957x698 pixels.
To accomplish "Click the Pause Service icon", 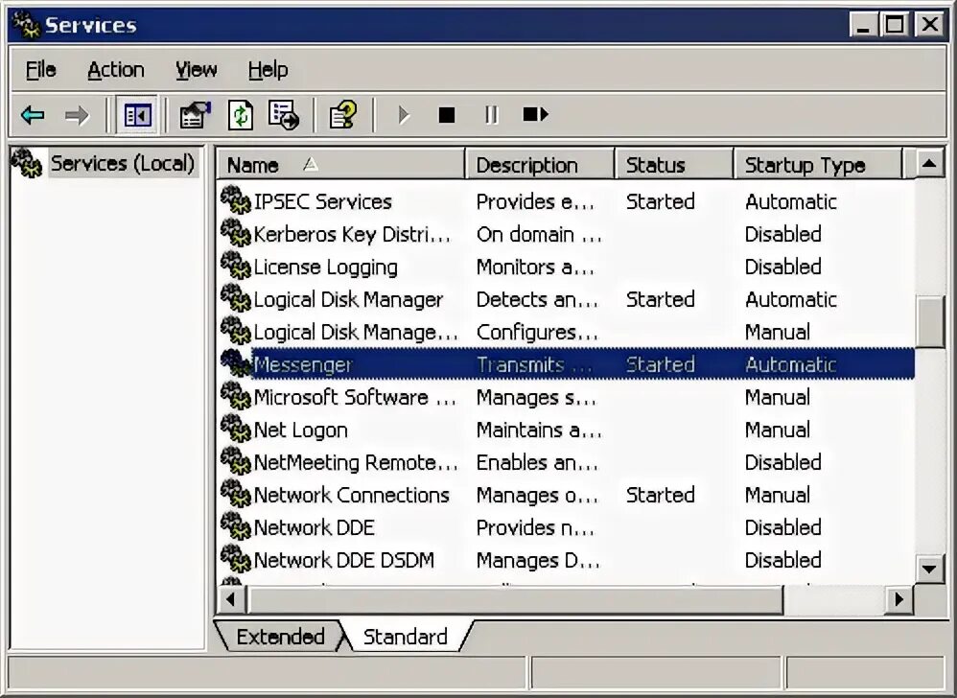I will (491, 115).
